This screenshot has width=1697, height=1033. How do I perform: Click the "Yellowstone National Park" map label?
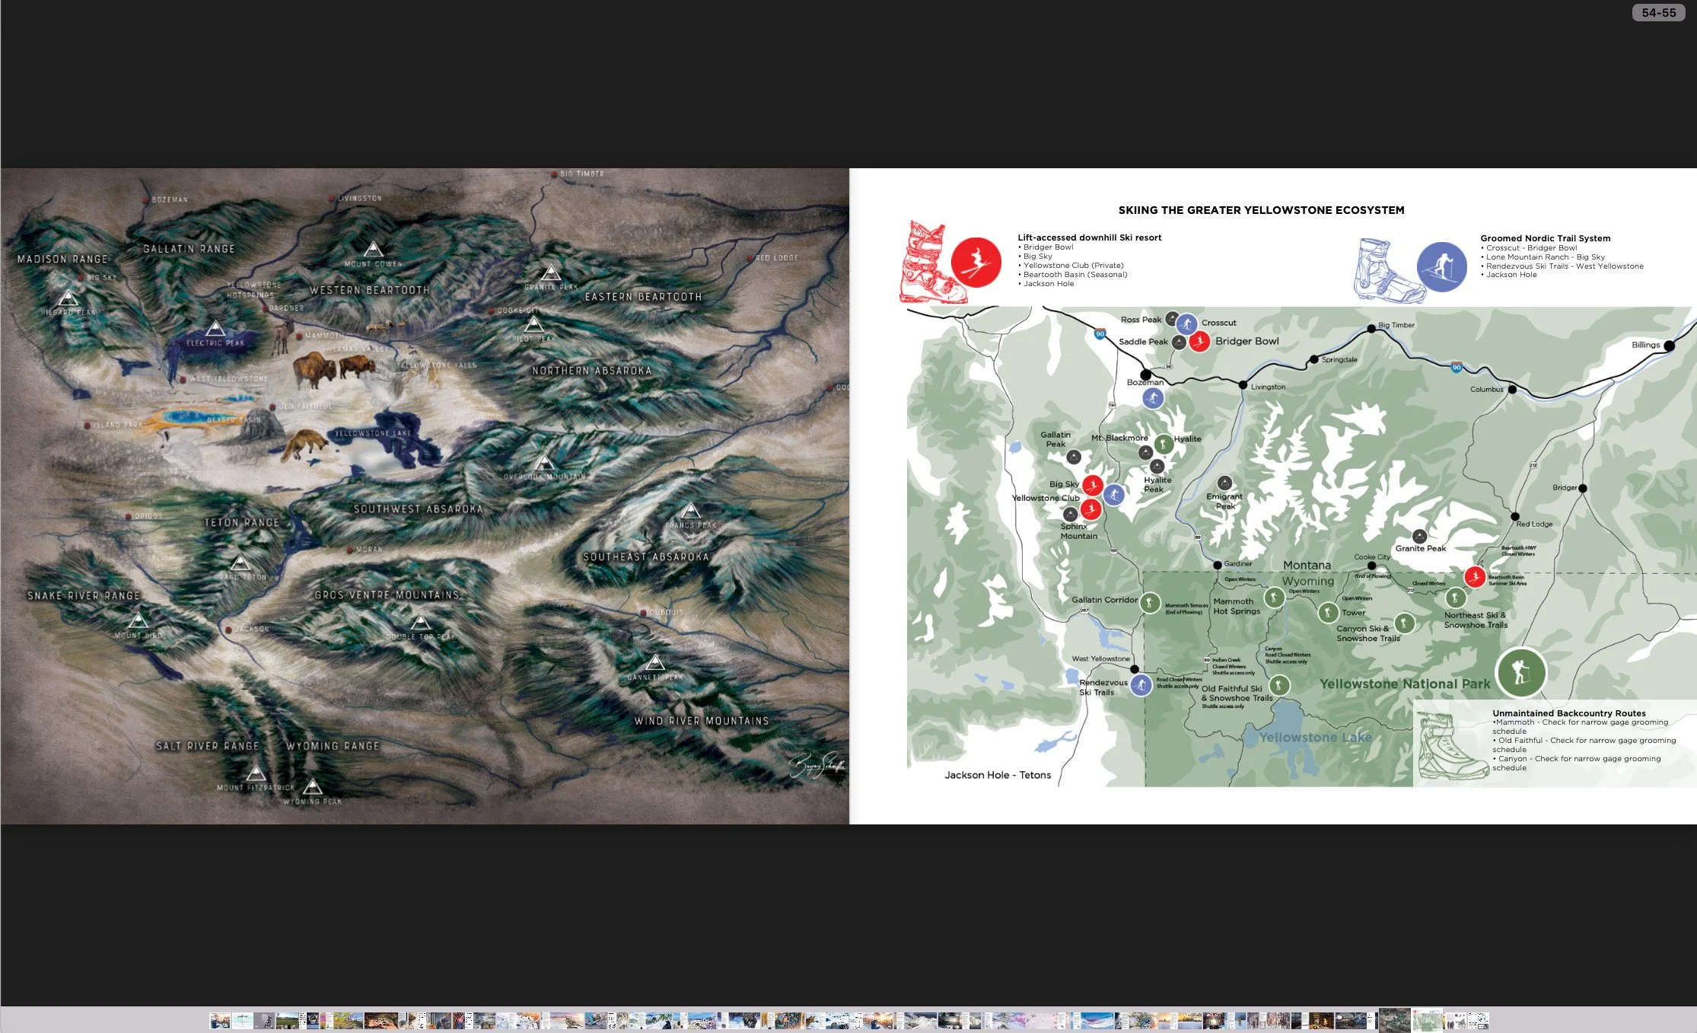pyautogui.click(x=1405, y=684)
